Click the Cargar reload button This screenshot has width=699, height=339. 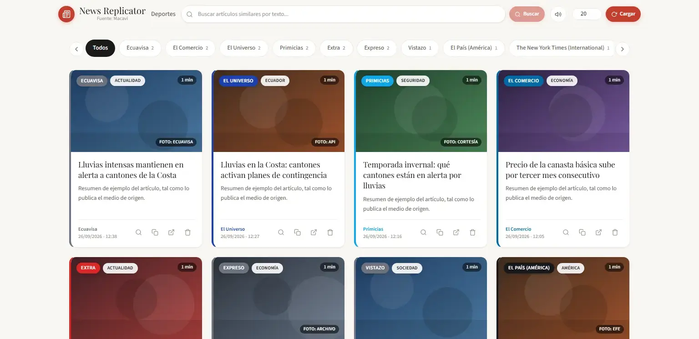(623, 14)
